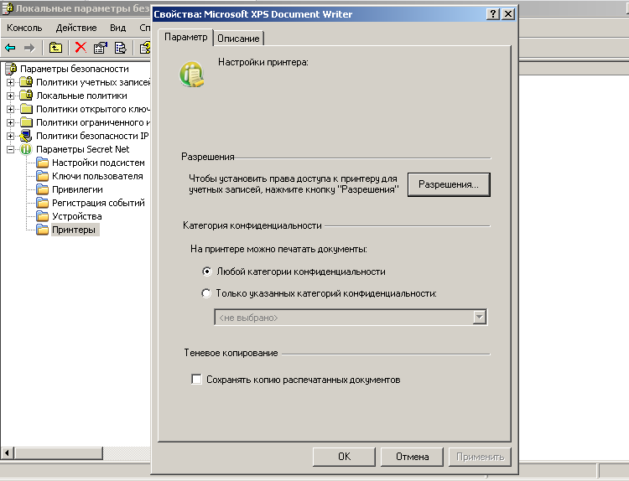629x481 pixels.
Task: Expand 'Политики ограниченного' tree node
Action: (11, 122)
